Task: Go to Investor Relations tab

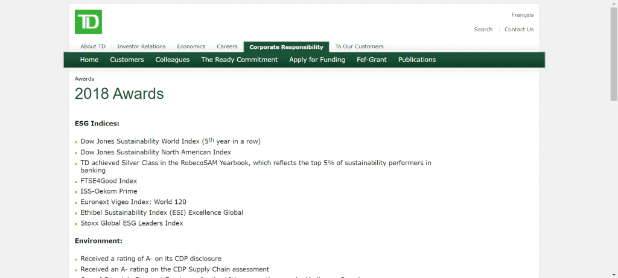Action: point(141,46)
